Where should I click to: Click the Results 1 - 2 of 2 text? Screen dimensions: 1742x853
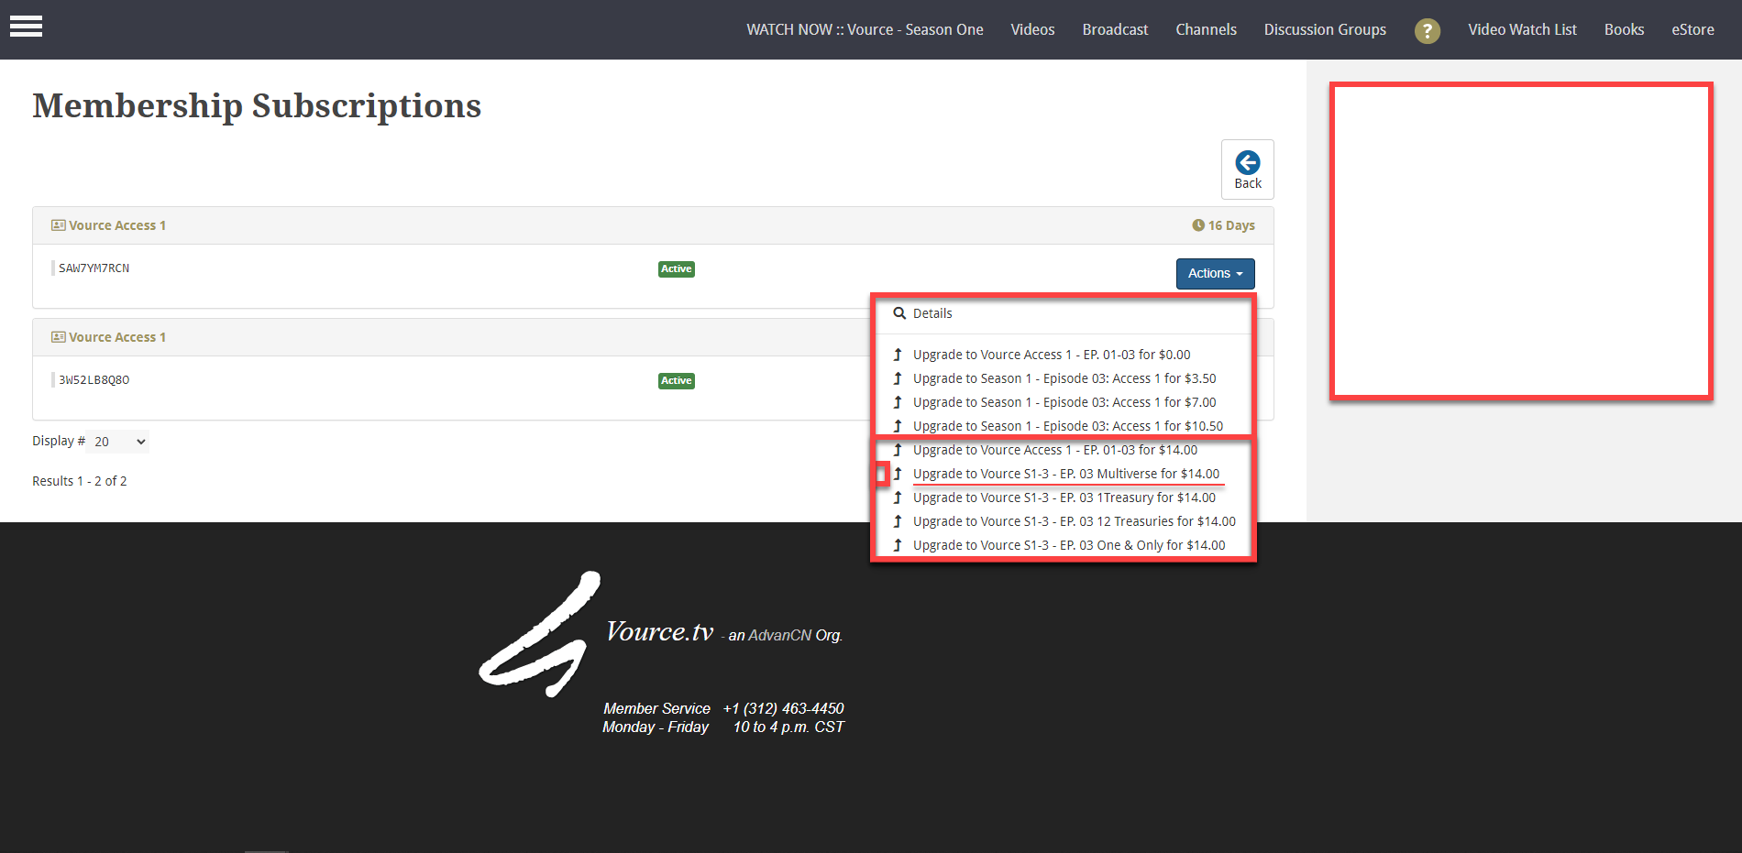[80, 481]
